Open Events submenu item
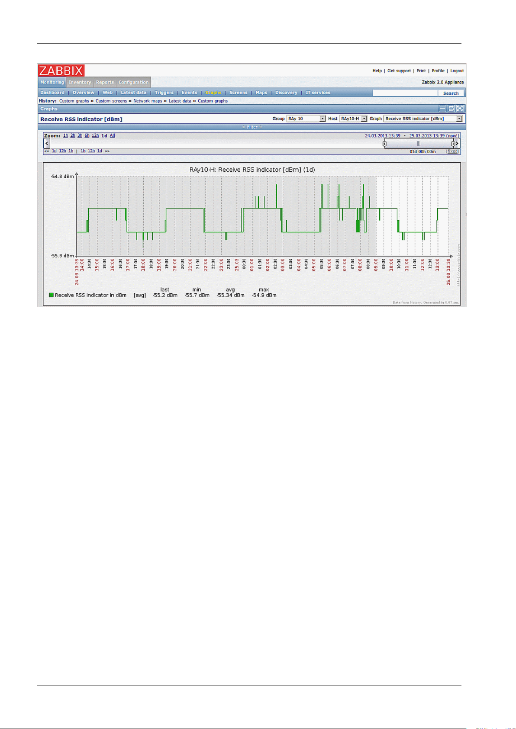 (x=189, y=93)
